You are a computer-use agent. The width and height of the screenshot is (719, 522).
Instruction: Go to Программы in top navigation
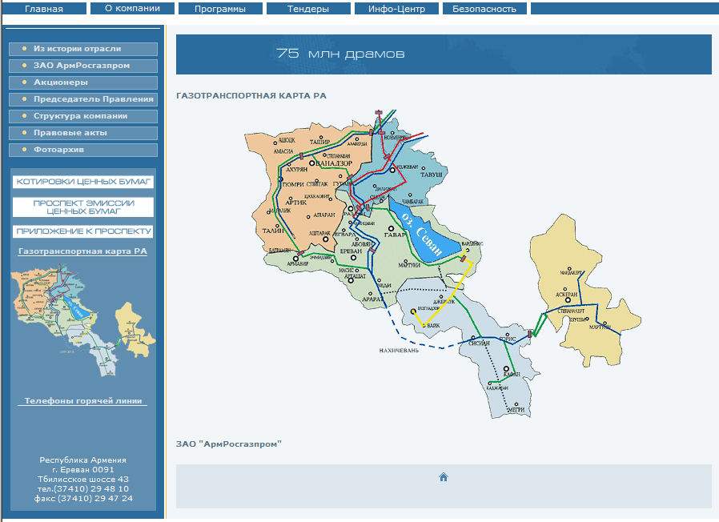(x=220, y=9)
